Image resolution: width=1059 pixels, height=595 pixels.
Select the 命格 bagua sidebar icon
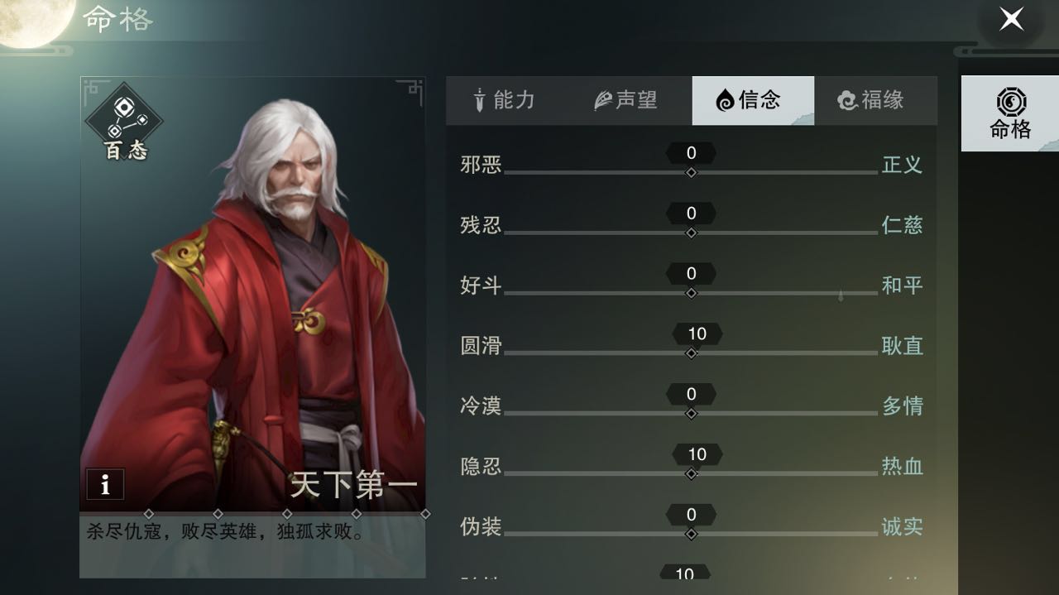(x=1010, y=114)
